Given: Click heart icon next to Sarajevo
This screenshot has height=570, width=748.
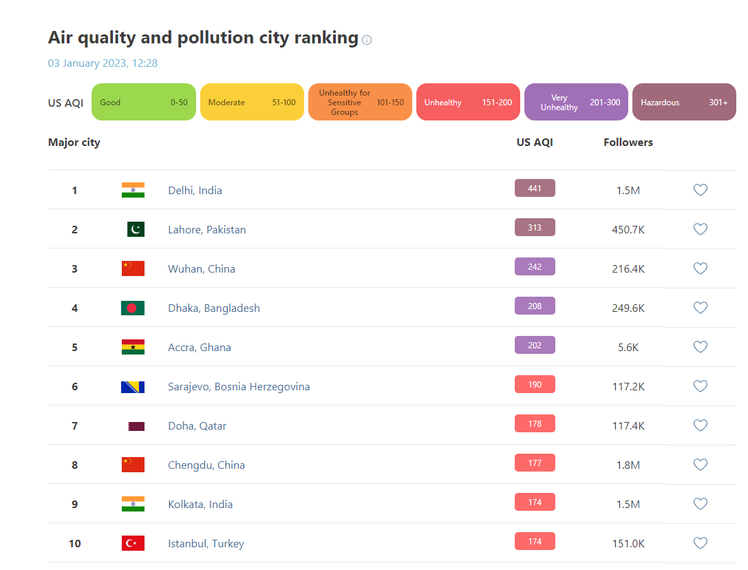Looking at the screenshot, I should click(x=700, y=386).
